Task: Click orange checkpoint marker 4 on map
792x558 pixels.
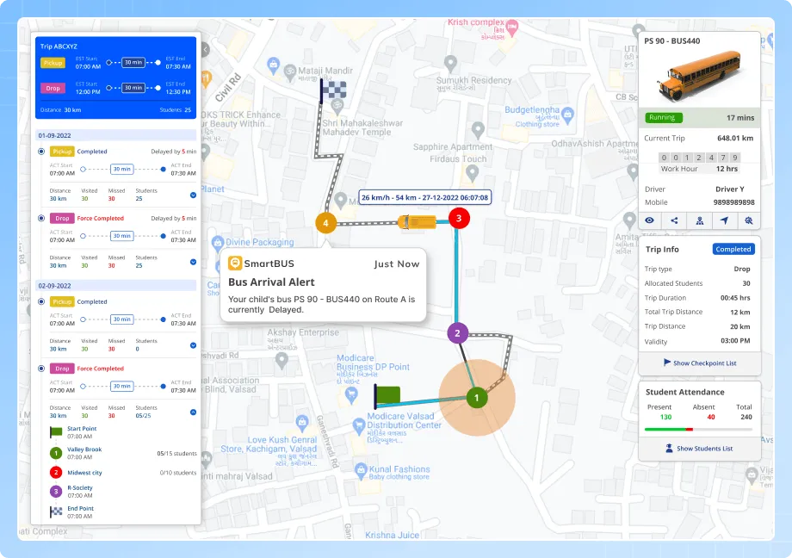Action: (x=325, y=223)
